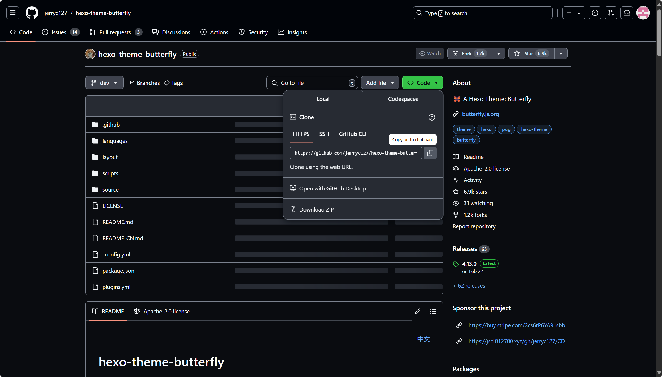Viewport: 662px width, 377px height.
Task: Focus the Go to file search box
Action: coord(312,83)
